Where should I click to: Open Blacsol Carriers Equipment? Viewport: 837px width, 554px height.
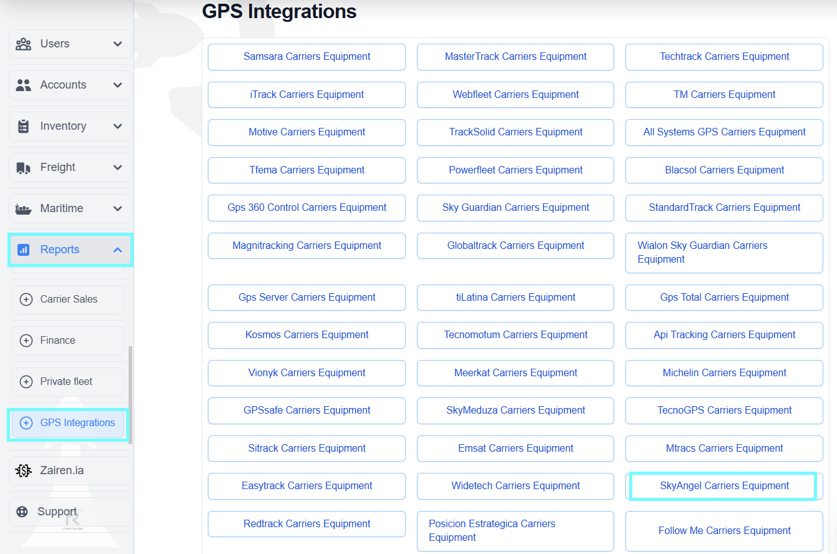pyautogui.click(x=724, y=170)
